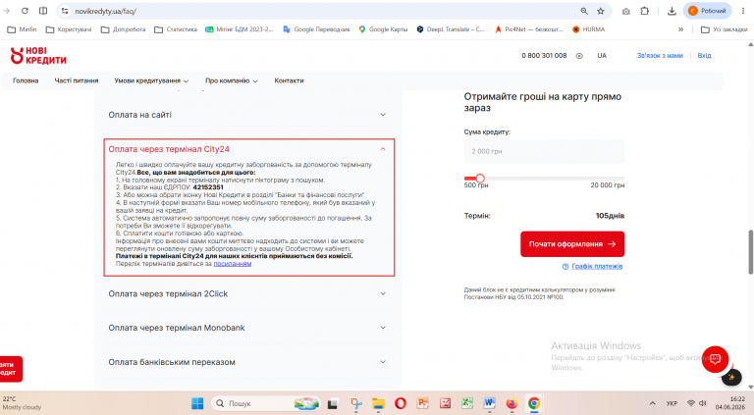Click the Зв'язок з нами link
The height and width of the screenshot is (415, 754).
click(x=660, y=56)
